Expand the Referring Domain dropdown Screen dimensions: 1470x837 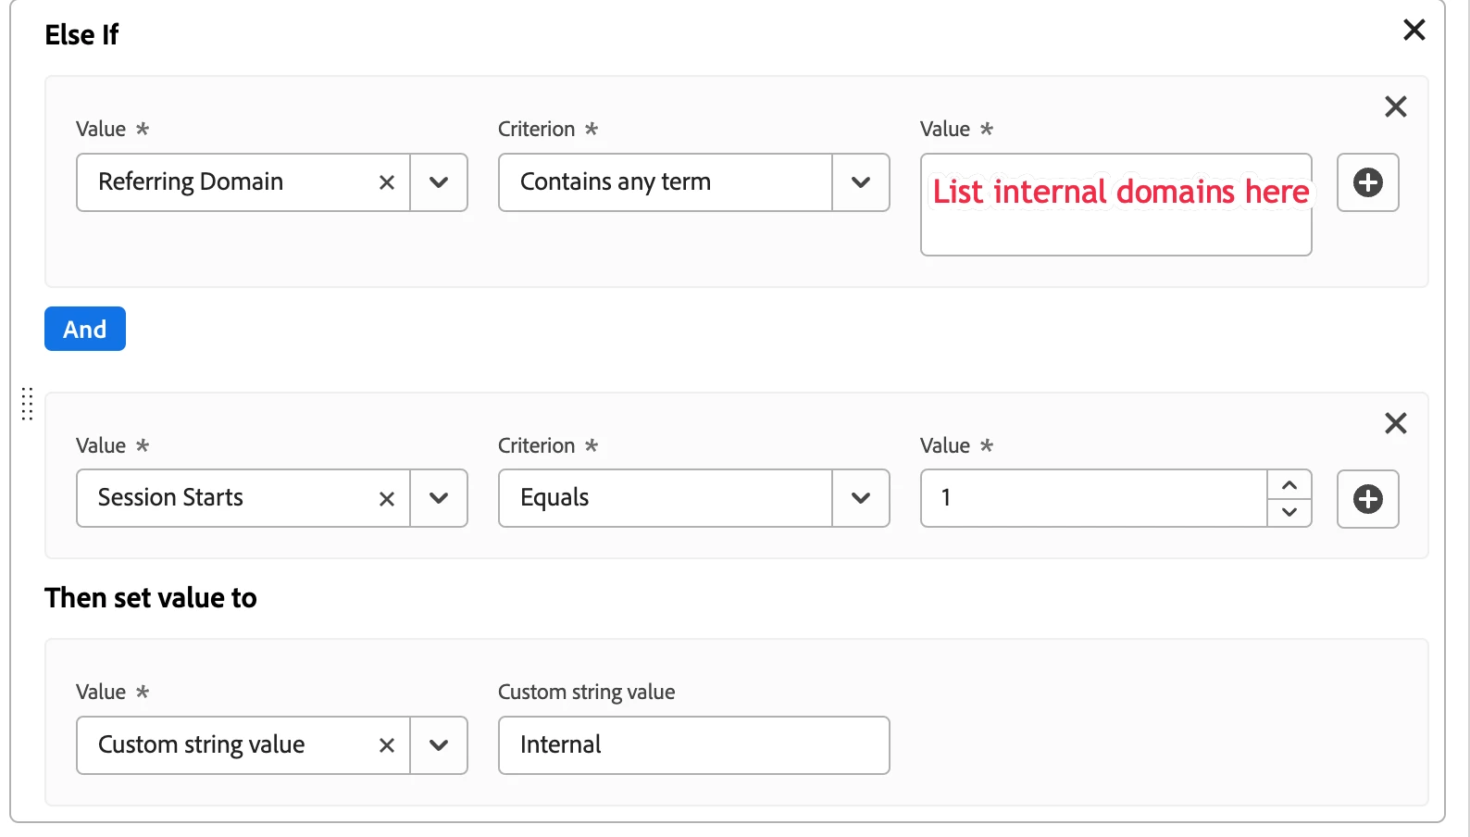pos(439,183)
